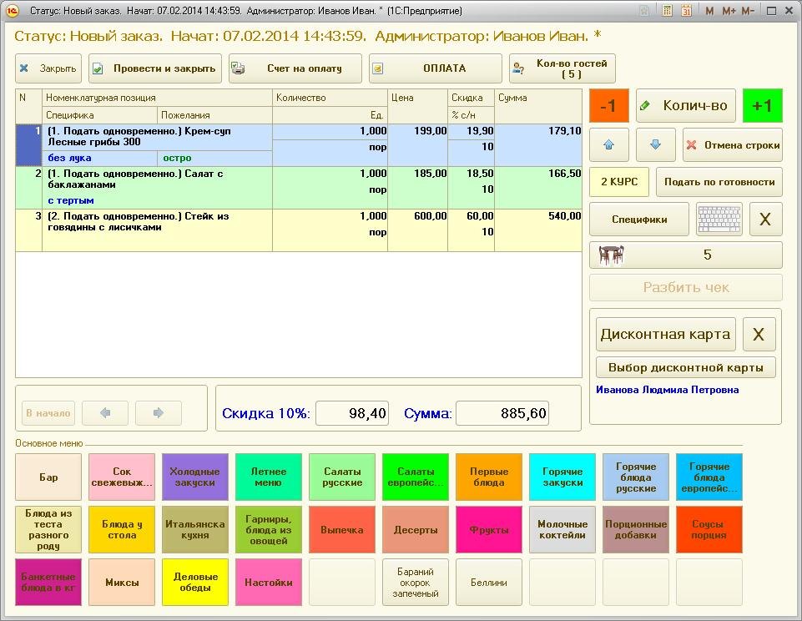Go to previous page left arrow

(105, 413)
